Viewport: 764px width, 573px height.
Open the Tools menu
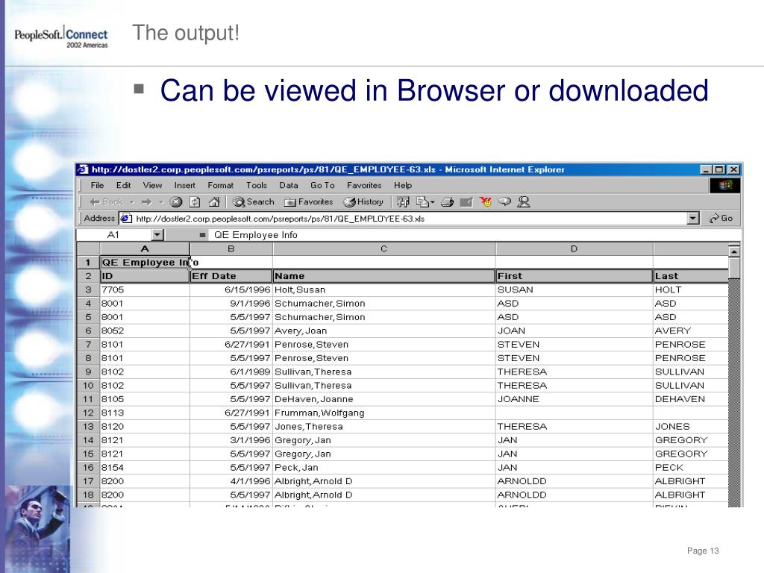tap(257, 185)
